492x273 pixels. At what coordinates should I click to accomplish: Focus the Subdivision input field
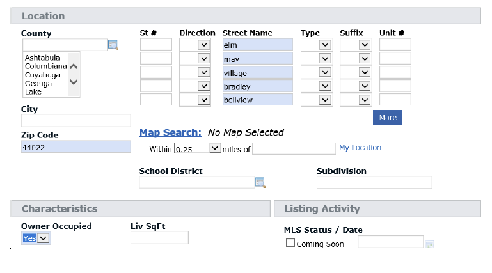click(374, 182)
